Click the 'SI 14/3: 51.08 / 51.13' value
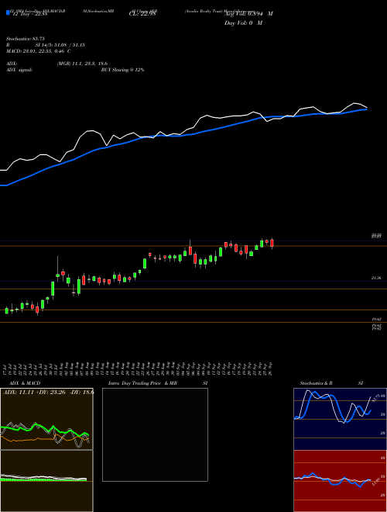387x512 pixels. (60, 45)
